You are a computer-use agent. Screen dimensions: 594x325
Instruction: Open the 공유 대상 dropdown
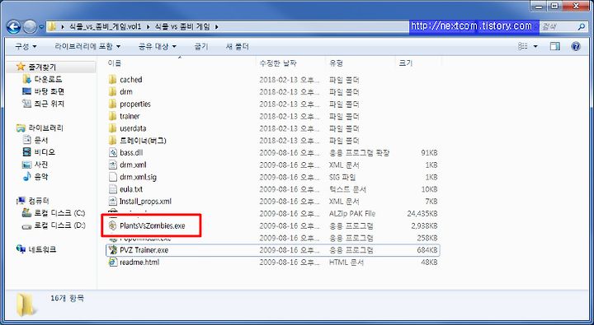point(158,46)
